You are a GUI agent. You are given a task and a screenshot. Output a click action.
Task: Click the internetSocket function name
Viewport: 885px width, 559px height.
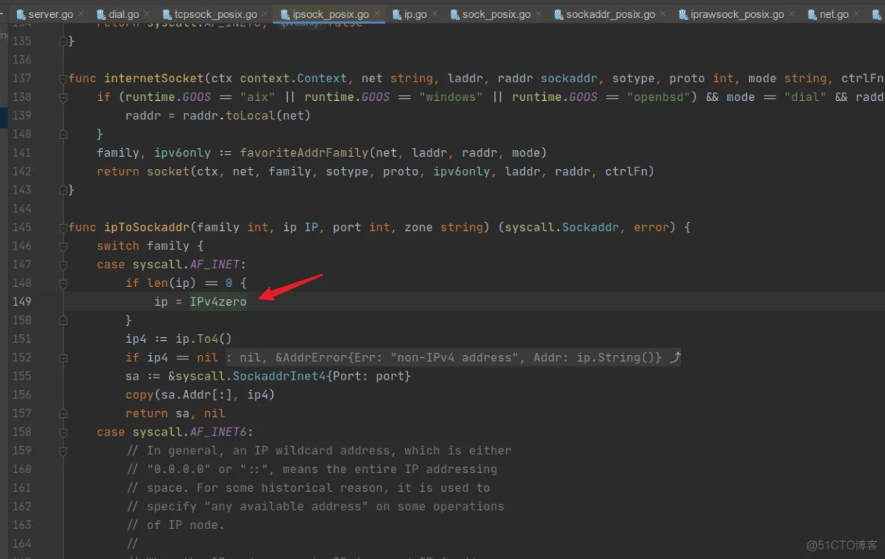click(x=153, y=78)
